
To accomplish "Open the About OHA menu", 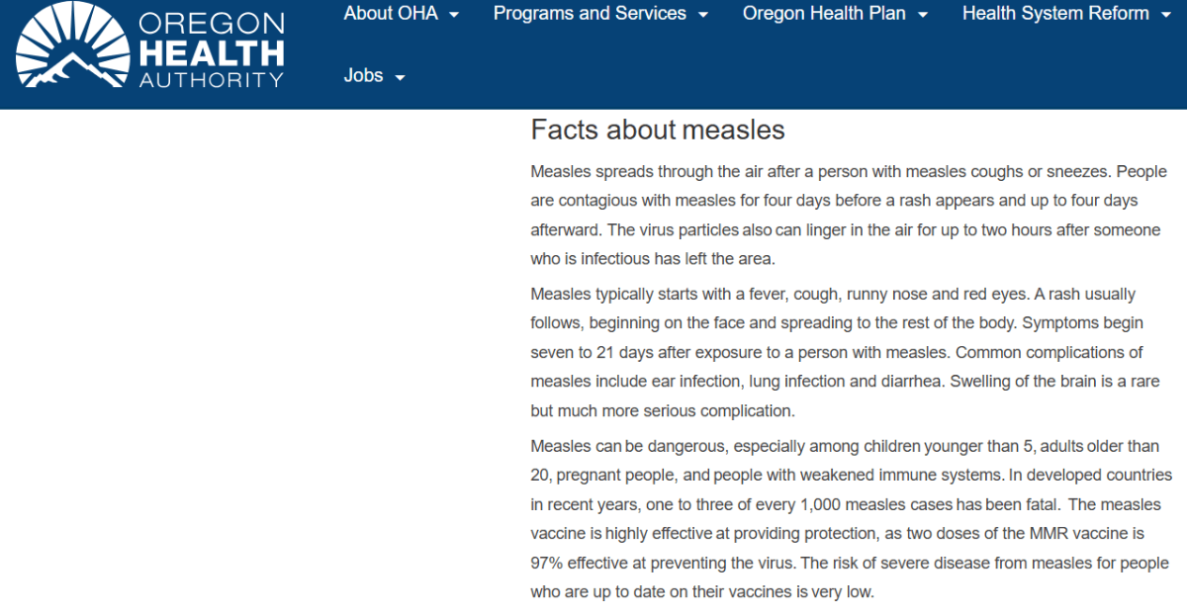I will 391,14.
